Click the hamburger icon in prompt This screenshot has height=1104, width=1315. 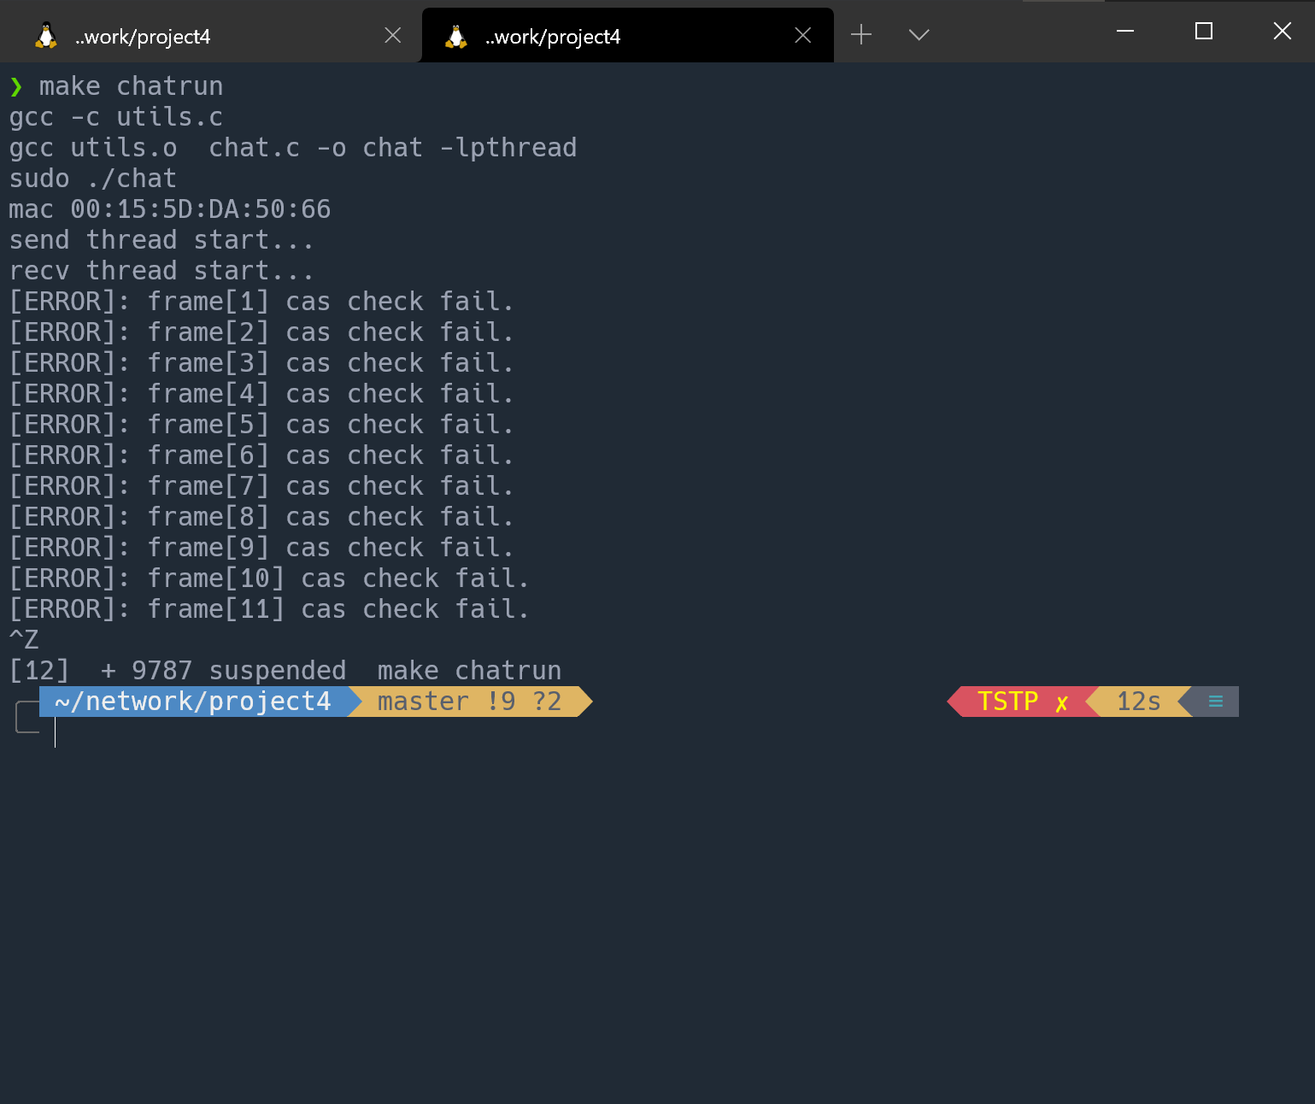1216,702
